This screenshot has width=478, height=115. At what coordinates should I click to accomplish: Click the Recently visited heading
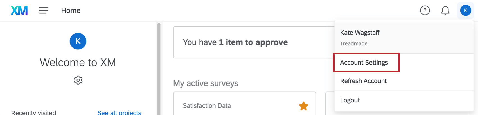tap(34, 112)
